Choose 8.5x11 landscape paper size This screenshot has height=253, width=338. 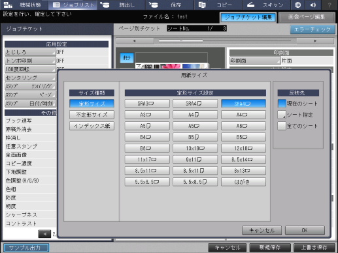click(x=147, y=171)
